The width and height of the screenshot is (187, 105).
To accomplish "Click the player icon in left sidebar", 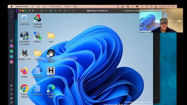I will 11,85.
